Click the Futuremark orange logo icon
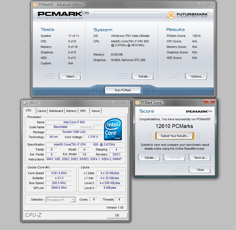 (171, 15)
